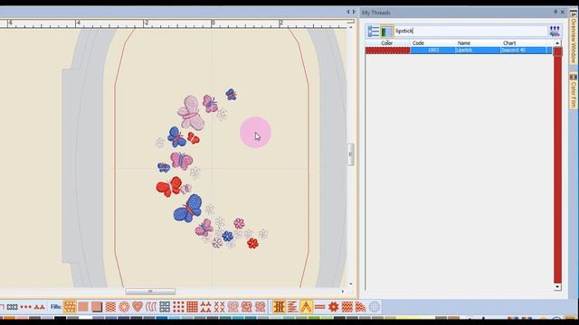
Task: Pin the My Threads panel
Action: click(555, 12)
